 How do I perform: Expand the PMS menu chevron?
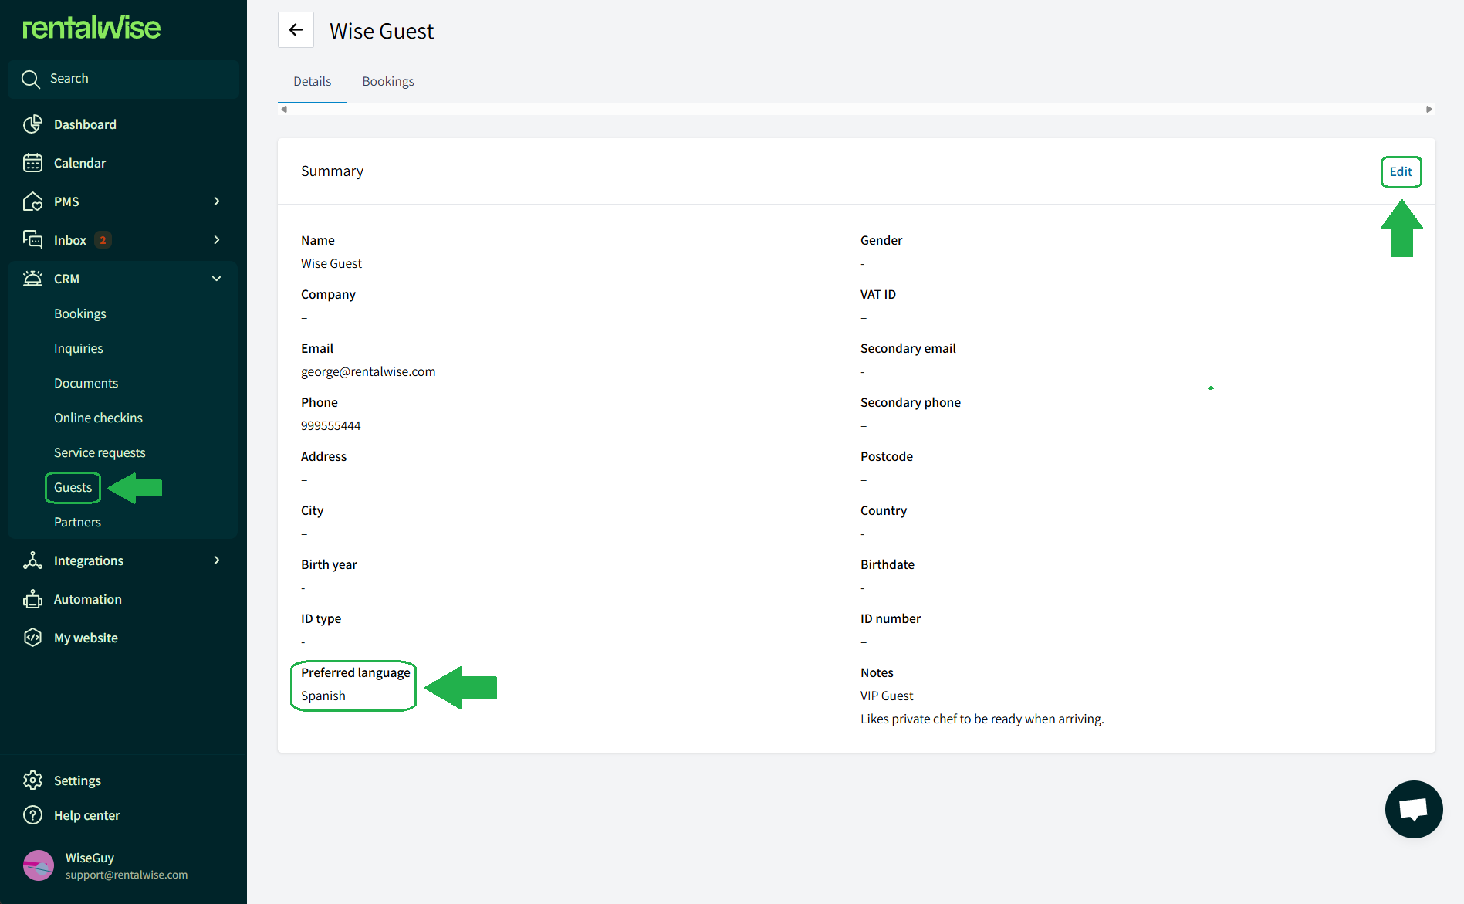pos(217,201)
